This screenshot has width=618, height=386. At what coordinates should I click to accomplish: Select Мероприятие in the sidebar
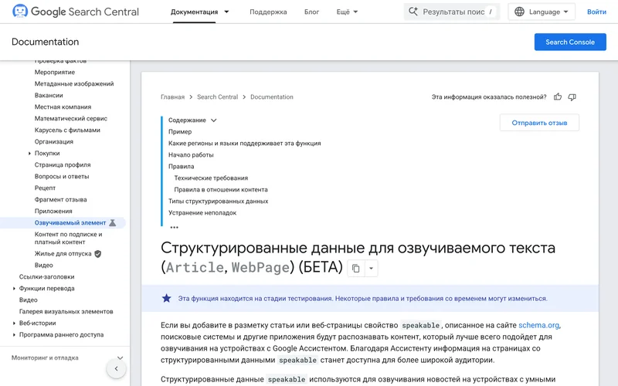coord(55,72)
